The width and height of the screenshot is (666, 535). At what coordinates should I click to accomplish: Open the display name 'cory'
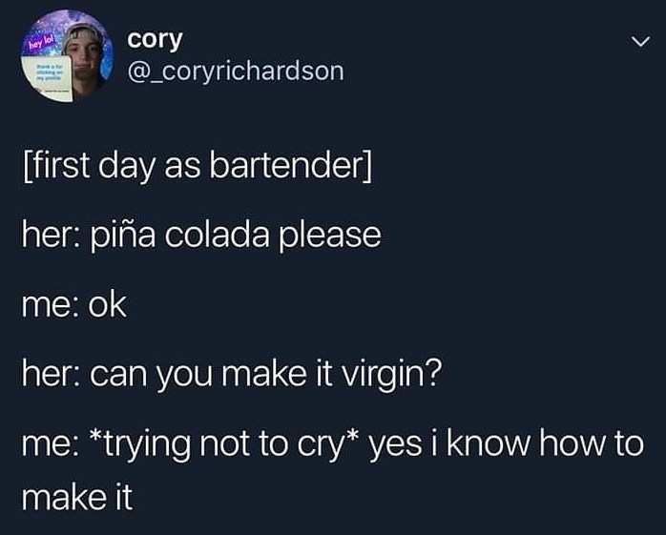tap(155, 39)
